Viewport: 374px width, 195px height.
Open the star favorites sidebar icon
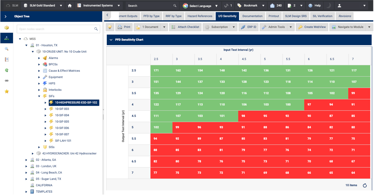pyautogui.click(x=7, y=92)
